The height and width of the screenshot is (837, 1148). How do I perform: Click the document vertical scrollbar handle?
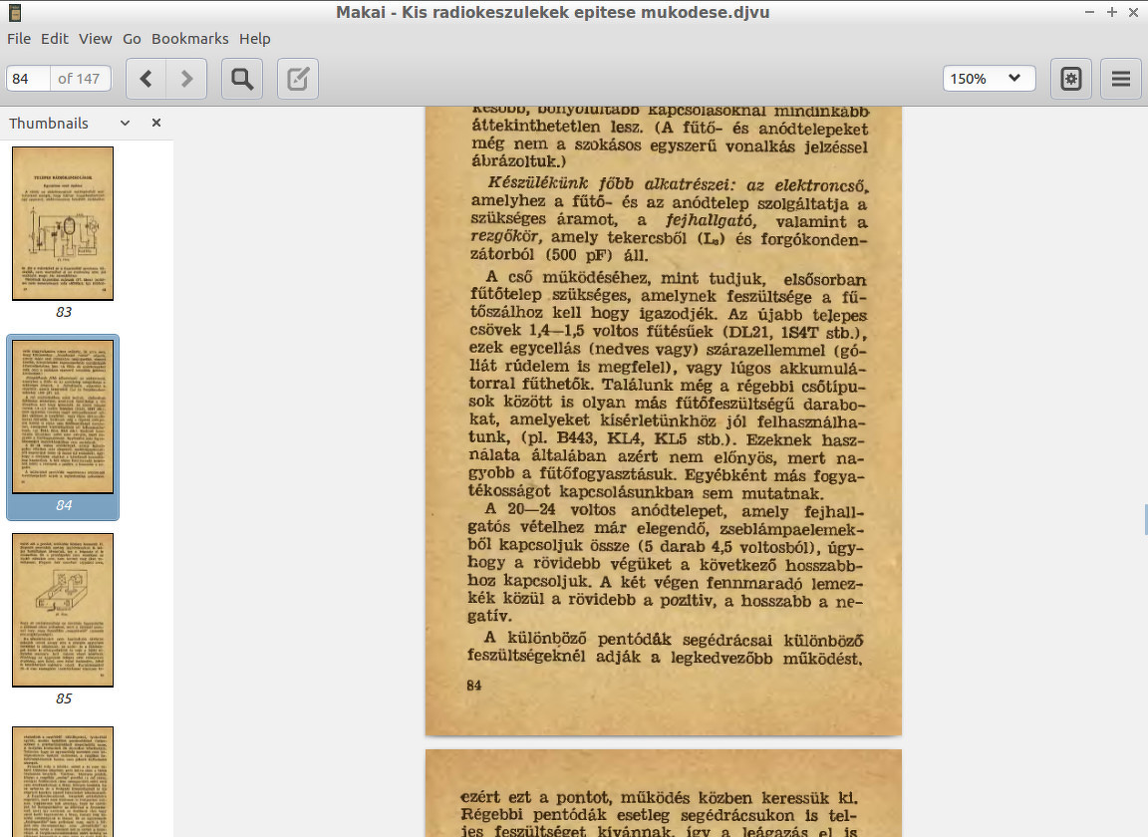pyautogui.click(x=1145, y=519)
